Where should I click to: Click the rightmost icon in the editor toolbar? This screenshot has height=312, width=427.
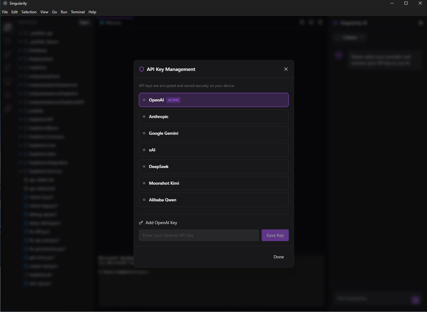320,22
